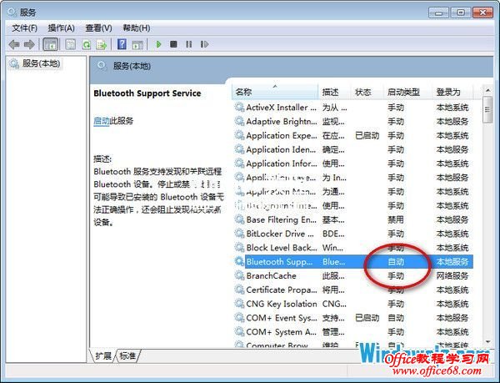Select the CNG Key Isolation service row
The image size is (500, 383).
pyautogui.click(x=353, y=304)
